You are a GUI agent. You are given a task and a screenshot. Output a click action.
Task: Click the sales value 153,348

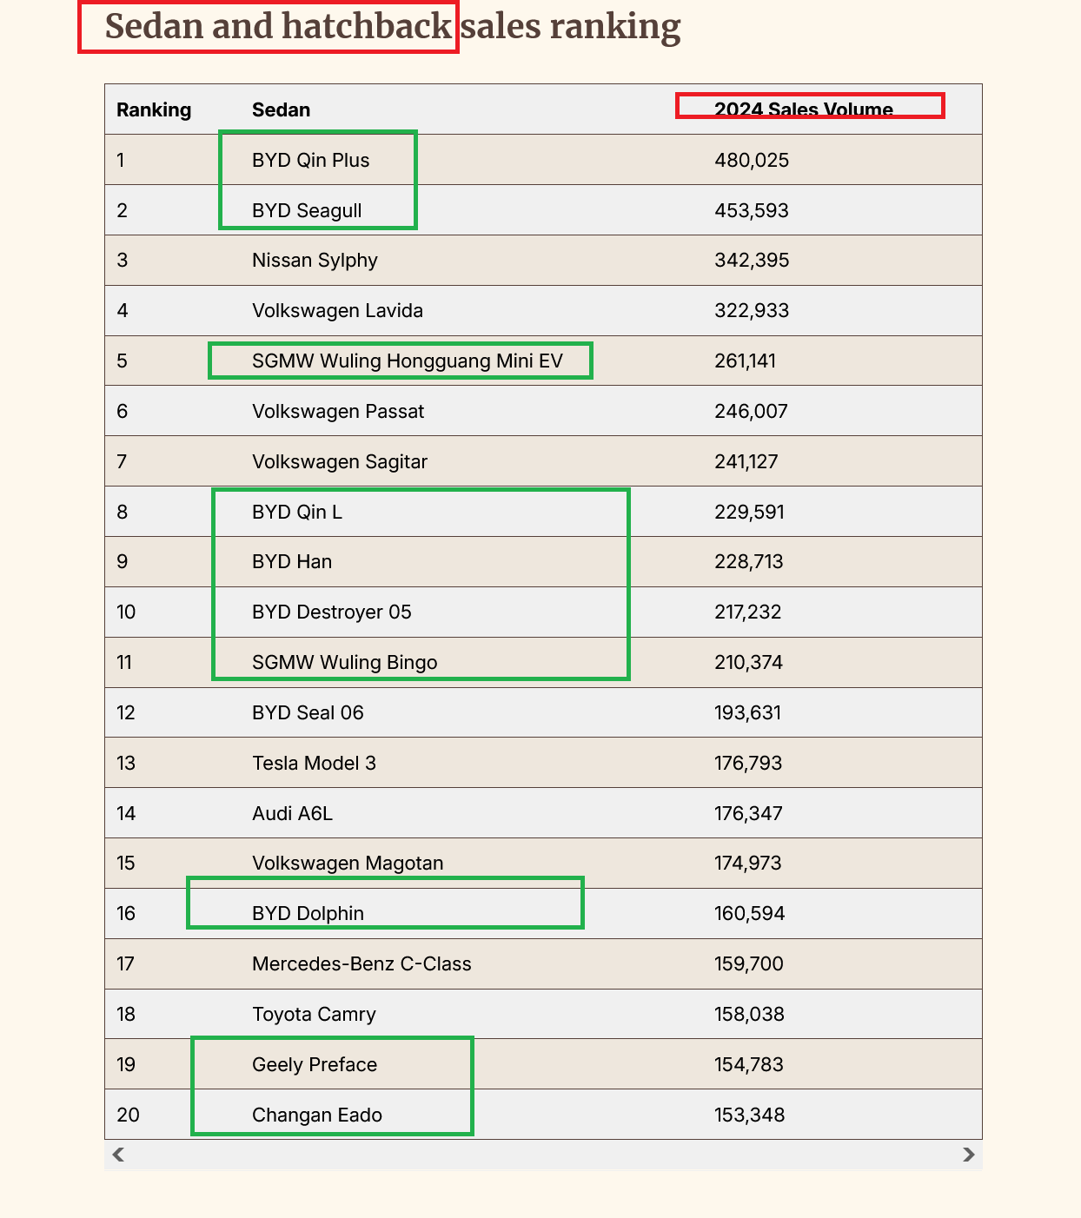[x=750, y=1115]
